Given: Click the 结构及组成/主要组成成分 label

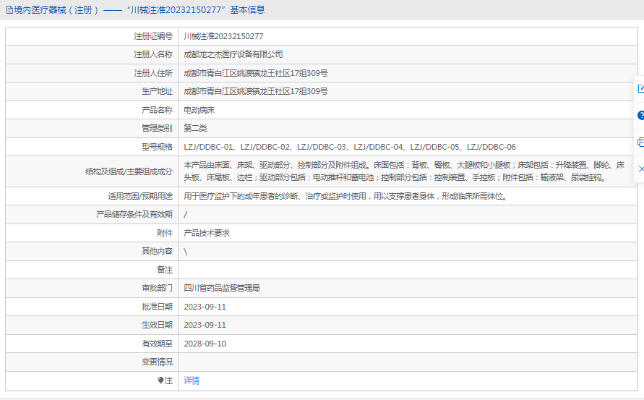Looking at the screenshot, I should pyautogui.click(x=129, y=171).
